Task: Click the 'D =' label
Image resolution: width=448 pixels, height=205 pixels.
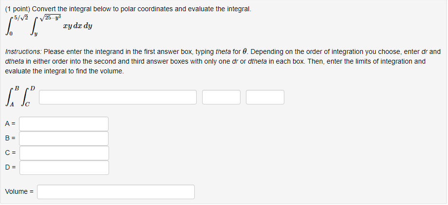Action: point(10,168)
